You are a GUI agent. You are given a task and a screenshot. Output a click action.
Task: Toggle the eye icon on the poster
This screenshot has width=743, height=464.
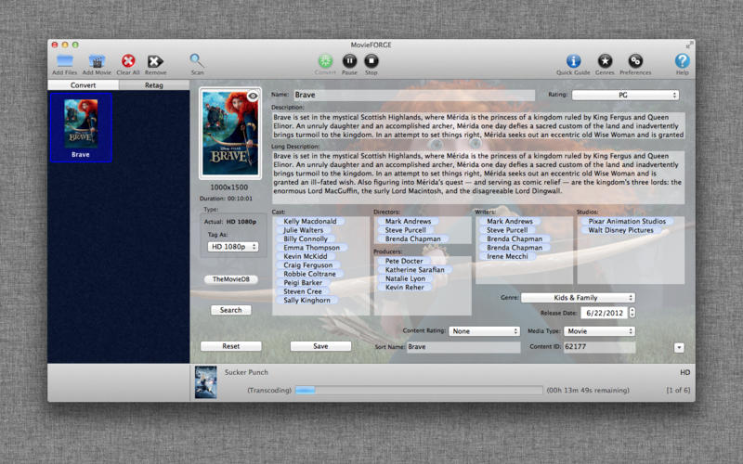click(x=253, y=97)
